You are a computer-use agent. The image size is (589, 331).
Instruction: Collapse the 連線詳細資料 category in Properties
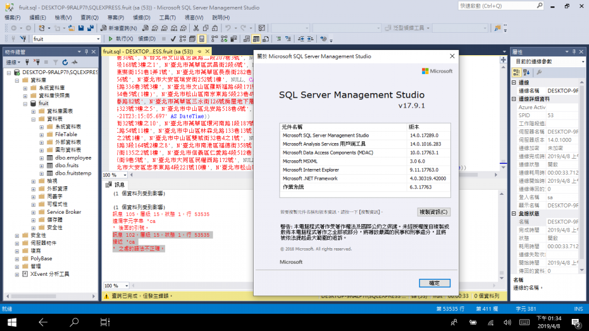click(x=514, y=99)
